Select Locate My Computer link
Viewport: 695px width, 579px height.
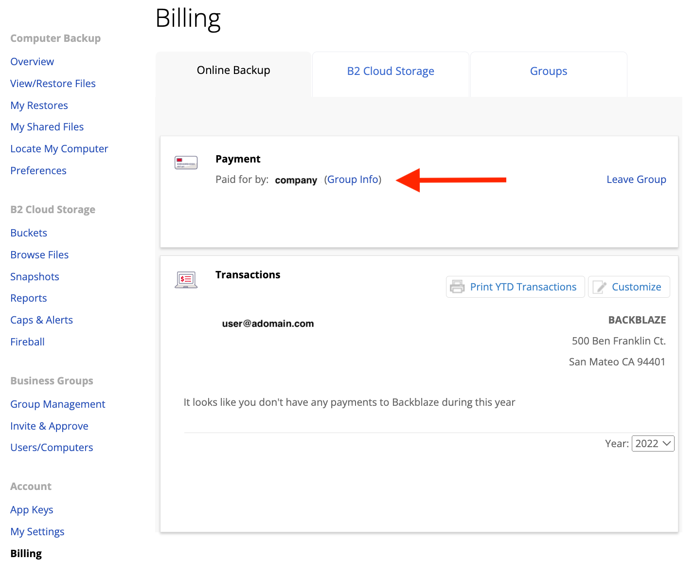click(59, 149)
